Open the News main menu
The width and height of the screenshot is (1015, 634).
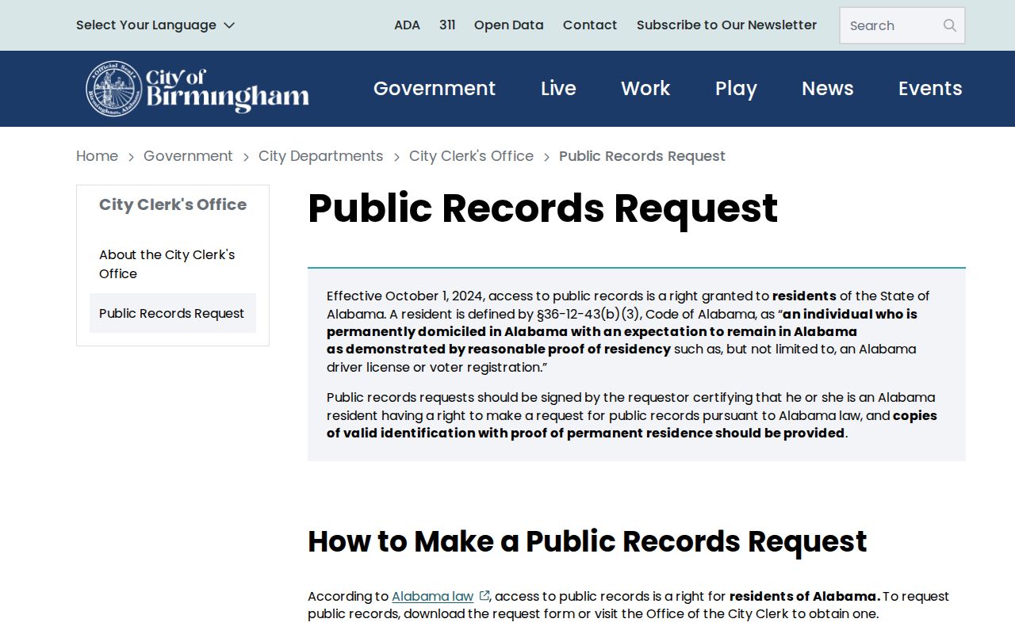click(828, 89)
